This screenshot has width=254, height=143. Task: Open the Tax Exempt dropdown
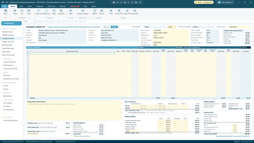(x=212, y=40)
